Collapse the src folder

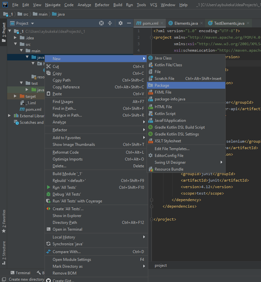point(16,44)
